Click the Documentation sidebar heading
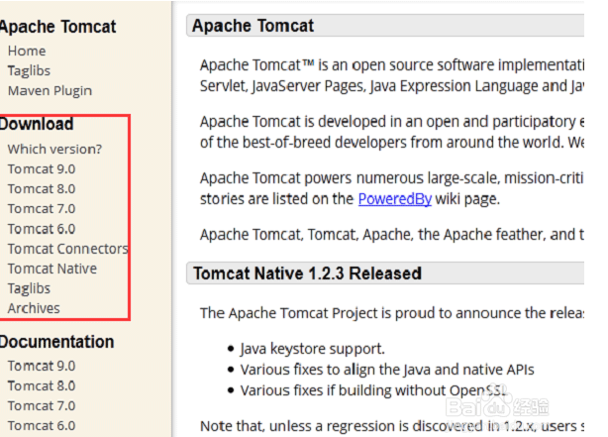The width and height of the screenshot is (608, 437). tap(57, 342)
